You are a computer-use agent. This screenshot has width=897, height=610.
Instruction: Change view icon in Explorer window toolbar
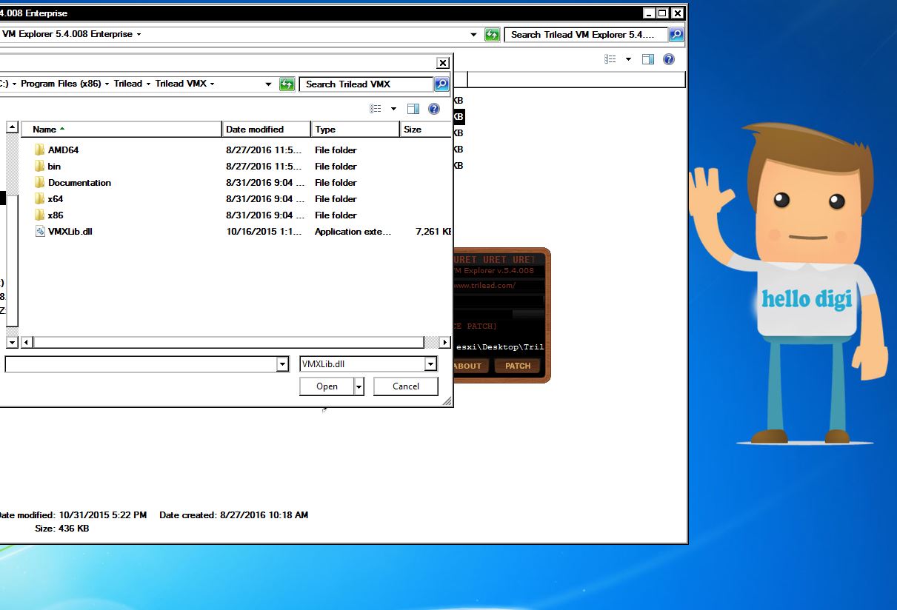(x=610, y=59)
